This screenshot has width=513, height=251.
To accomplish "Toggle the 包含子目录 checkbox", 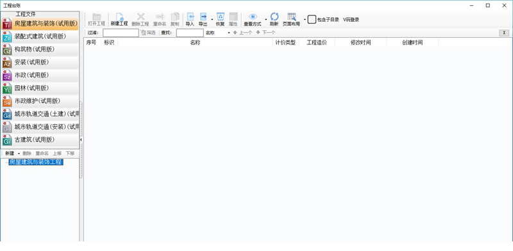I will pyautogui.click(x=312, y=20).
